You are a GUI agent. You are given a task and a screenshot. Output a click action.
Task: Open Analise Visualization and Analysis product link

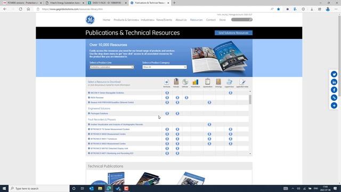(117, 124)
